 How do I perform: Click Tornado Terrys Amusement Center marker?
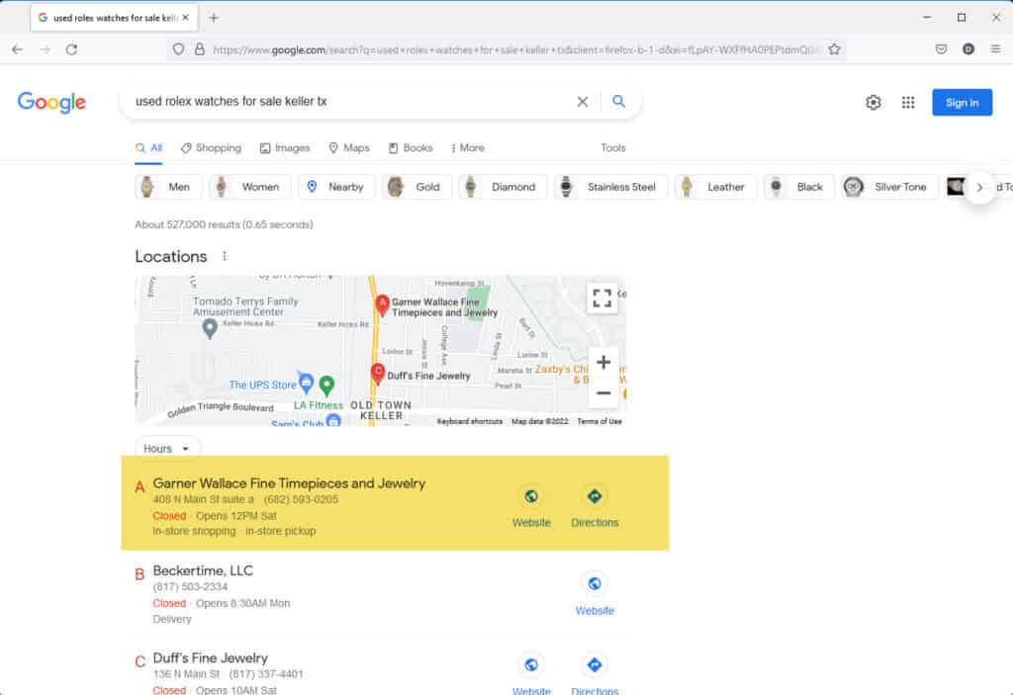click(210, 329)
